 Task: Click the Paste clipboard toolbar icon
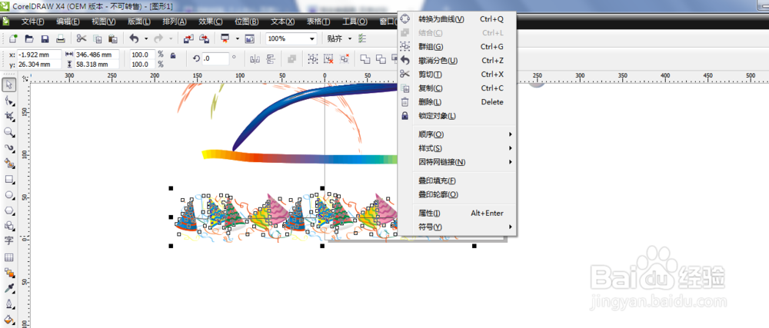(x=112, y=38)
